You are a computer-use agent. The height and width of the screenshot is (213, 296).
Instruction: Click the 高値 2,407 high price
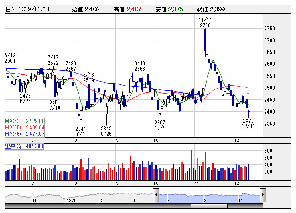click(x=127, y=9)
